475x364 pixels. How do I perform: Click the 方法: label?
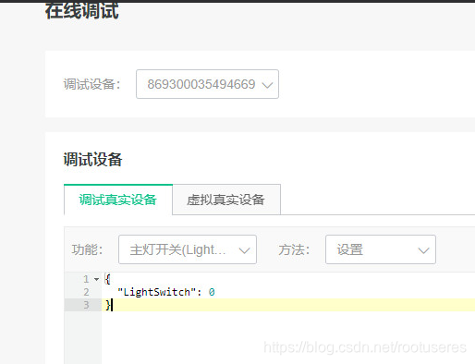294,249
